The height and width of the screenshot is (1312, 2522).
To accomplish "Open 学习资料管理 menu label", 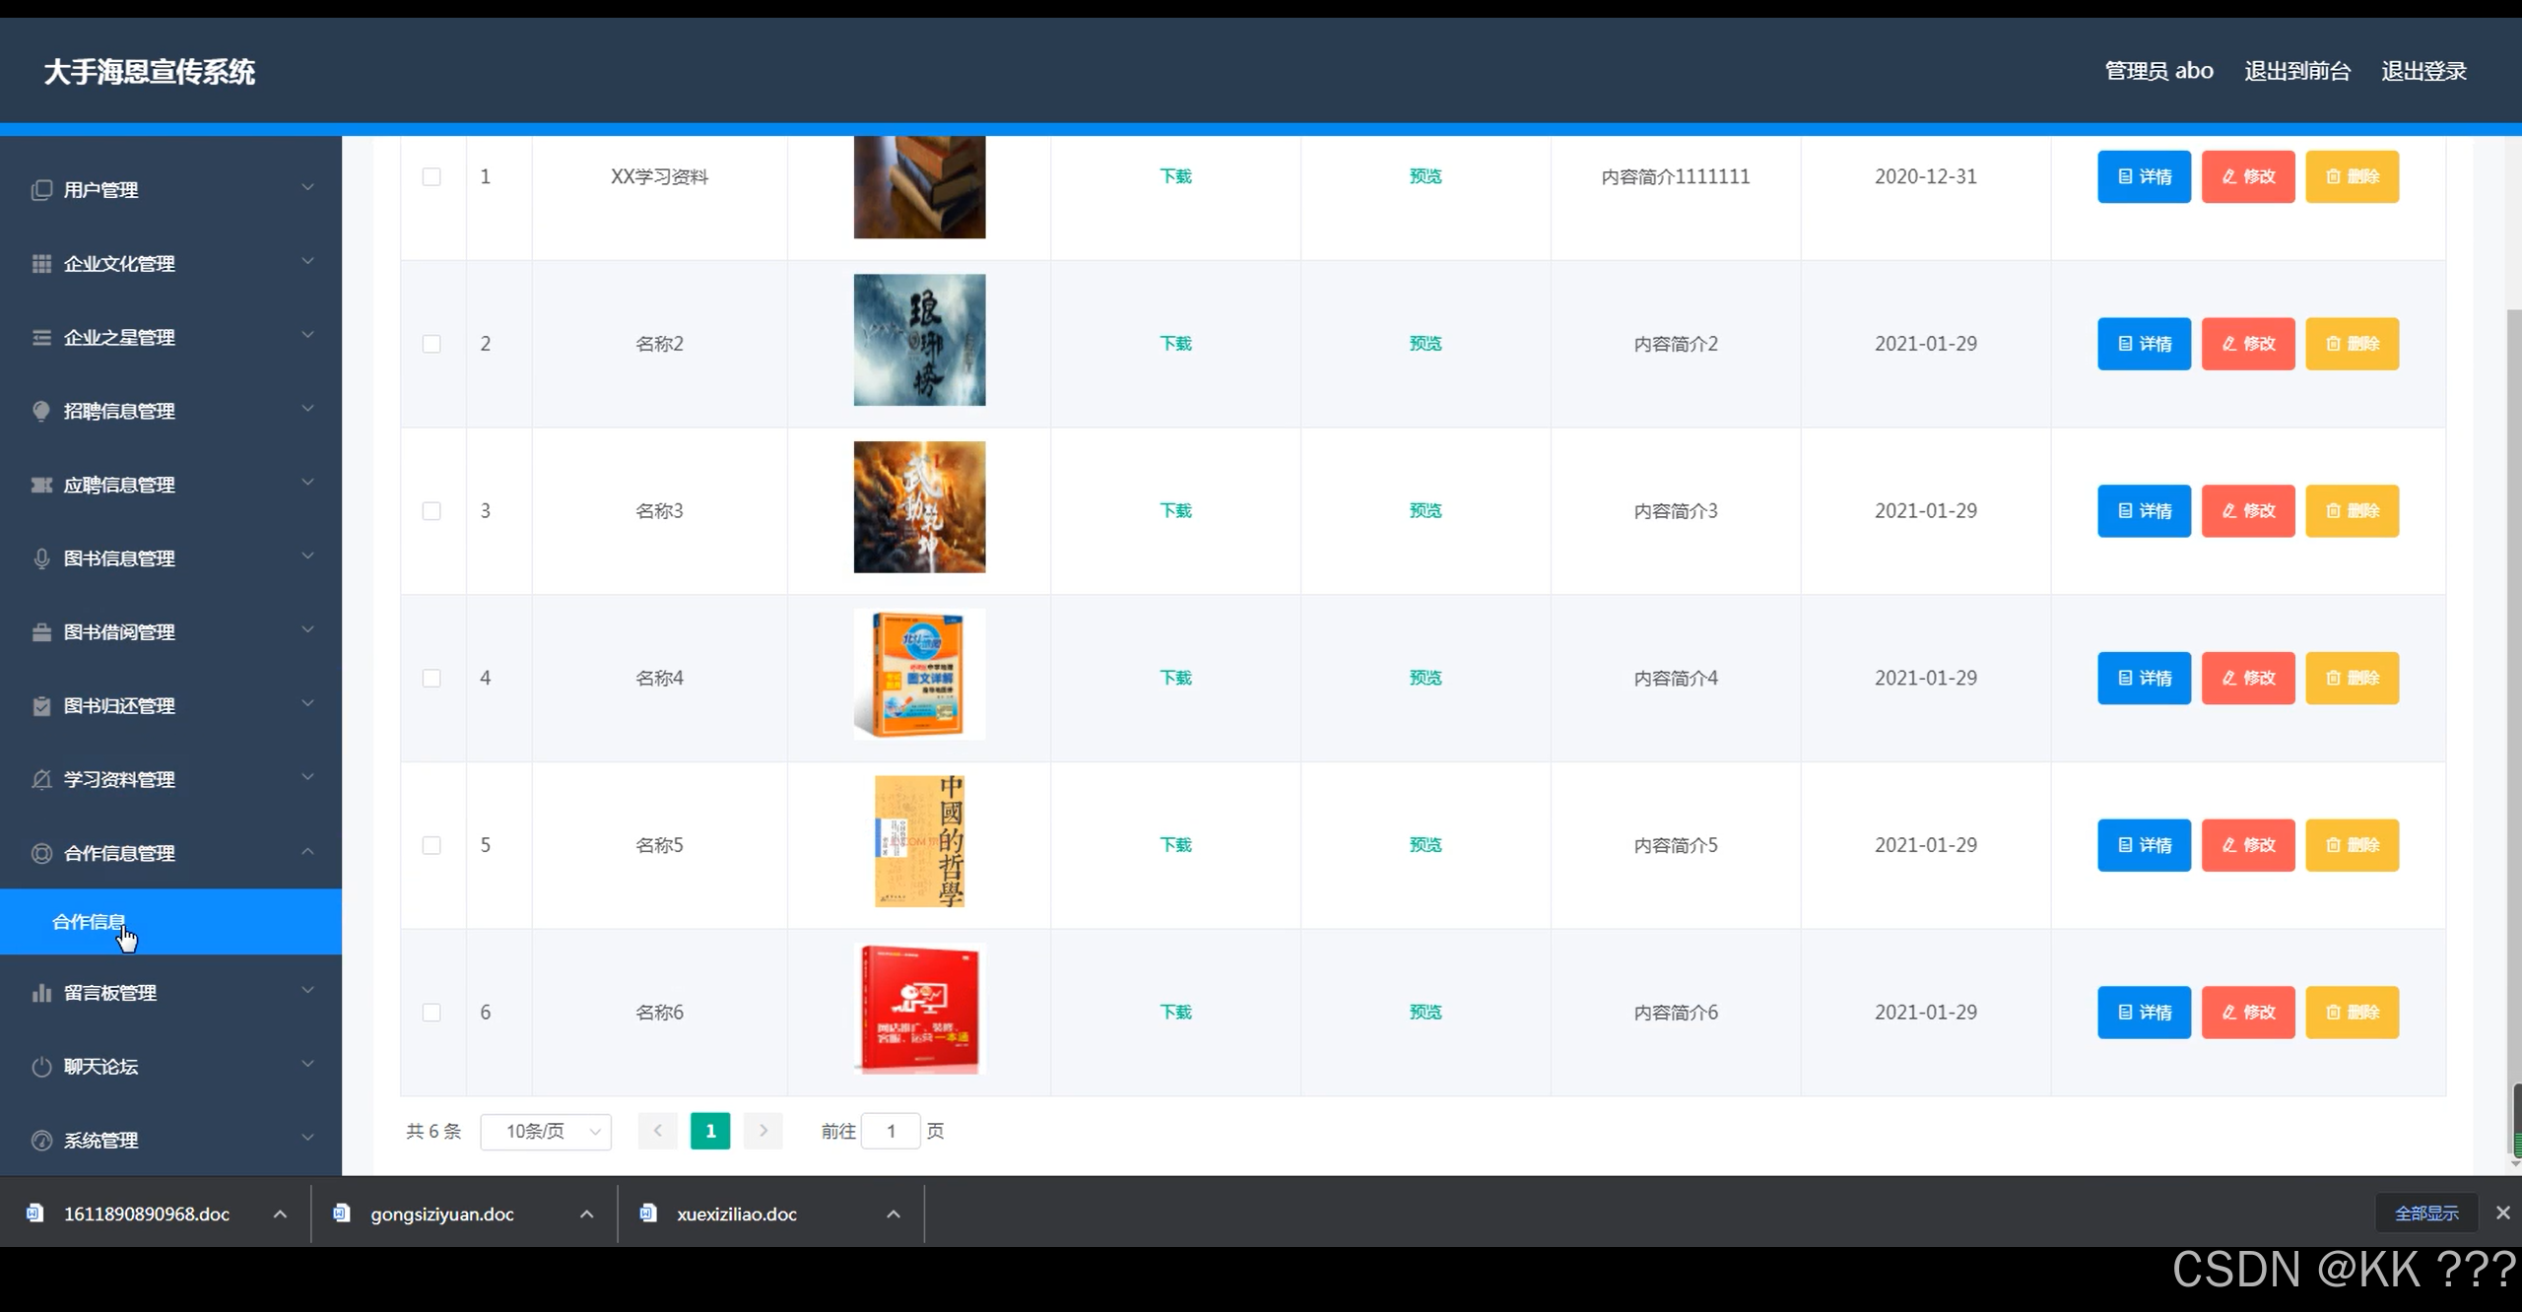I will pyautogui.click(x=119, y=779).
